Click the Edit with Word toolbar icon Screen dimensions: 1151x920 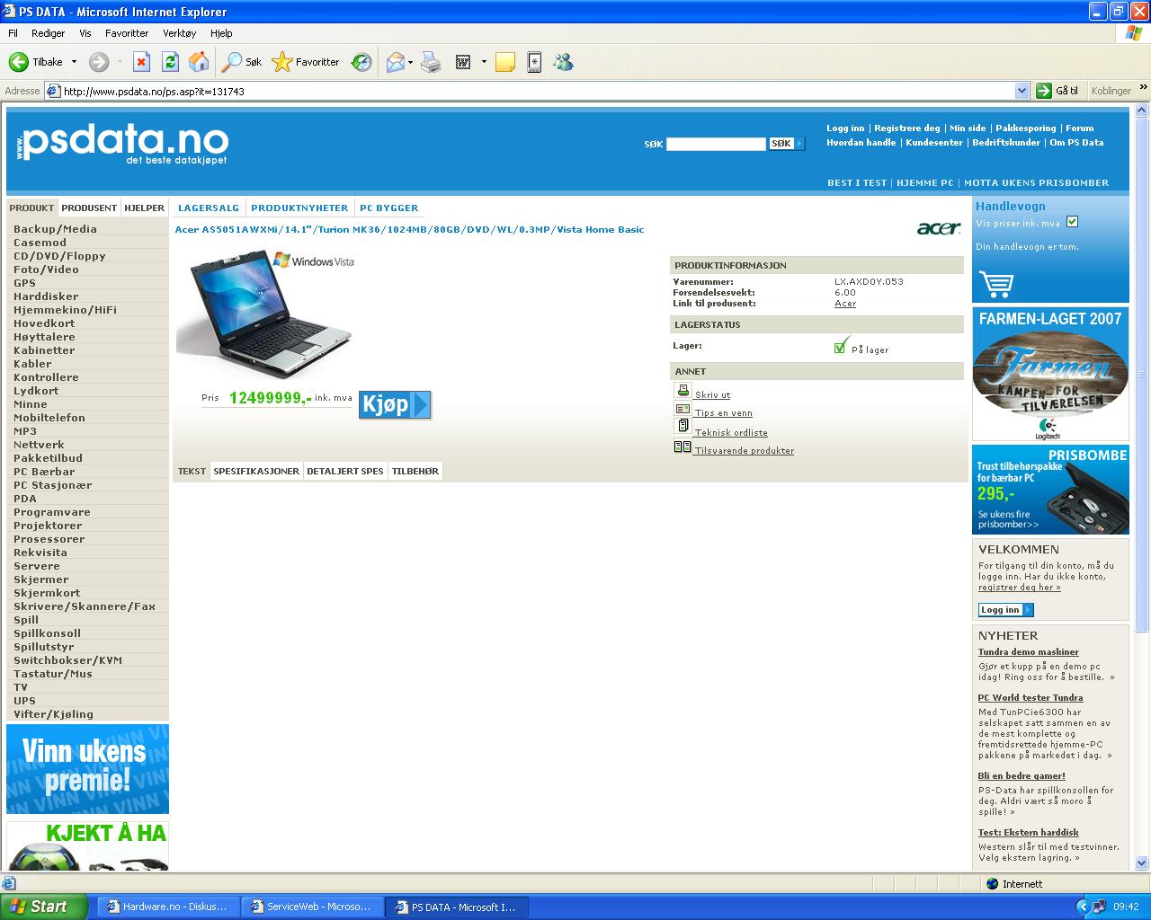pyautogui.click(x=463, y=62)
